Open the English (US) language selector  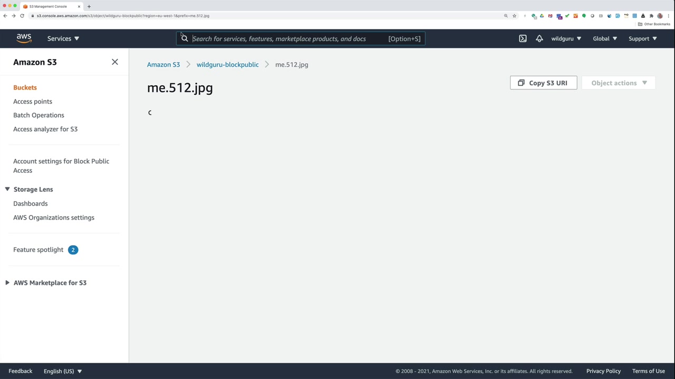point(63,371)
